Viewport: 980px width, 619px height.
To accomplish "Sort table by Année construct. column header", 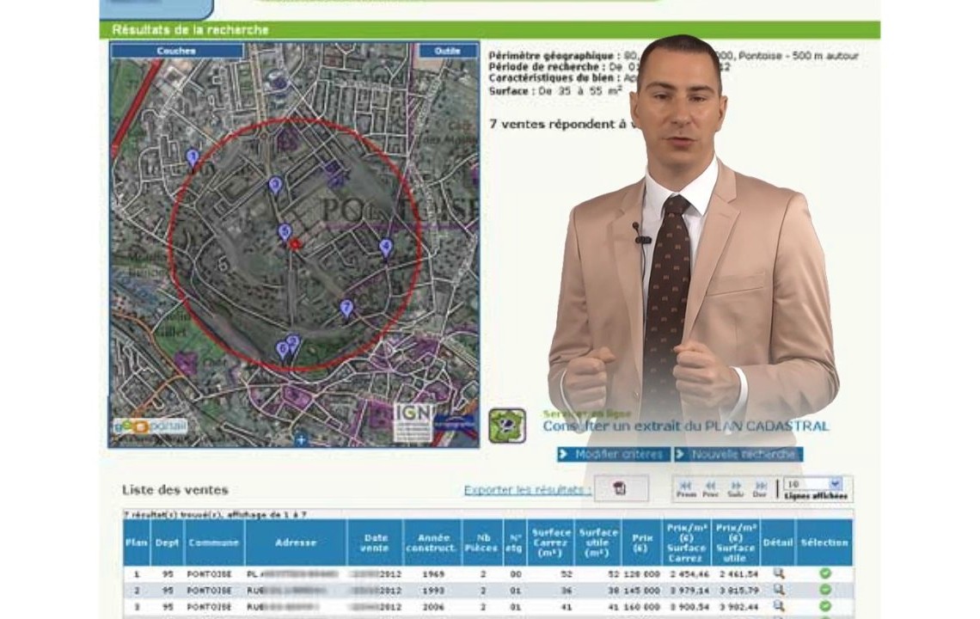I will (x=432, y=542).
